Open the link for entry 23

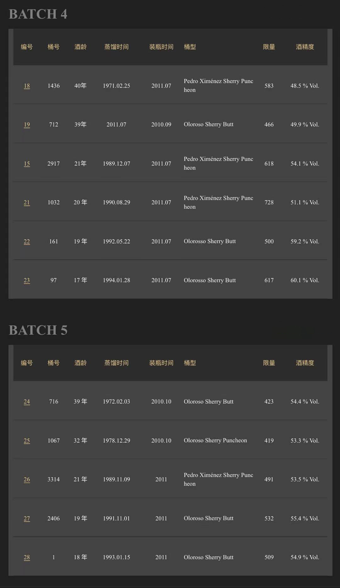[x=27, y=280]
